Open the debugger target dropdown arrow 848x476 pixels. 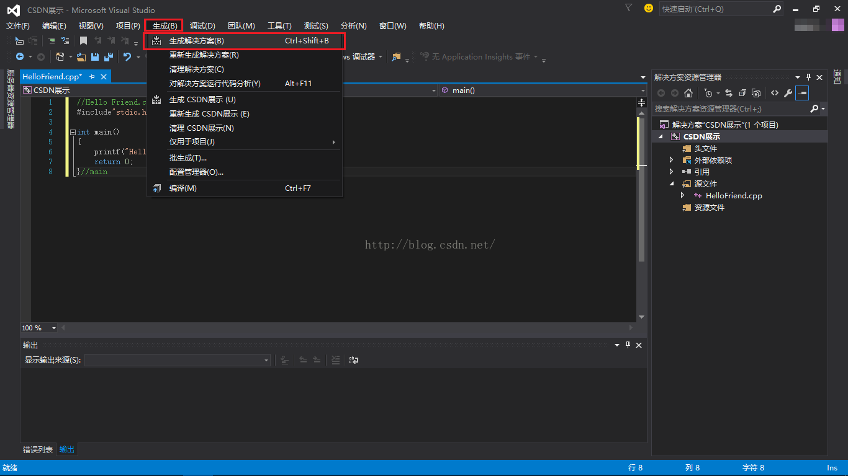pyautogui.click(x=380, y=57)
